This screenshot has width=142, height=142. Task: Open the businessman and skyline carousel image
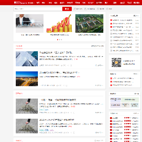point(30,23)
